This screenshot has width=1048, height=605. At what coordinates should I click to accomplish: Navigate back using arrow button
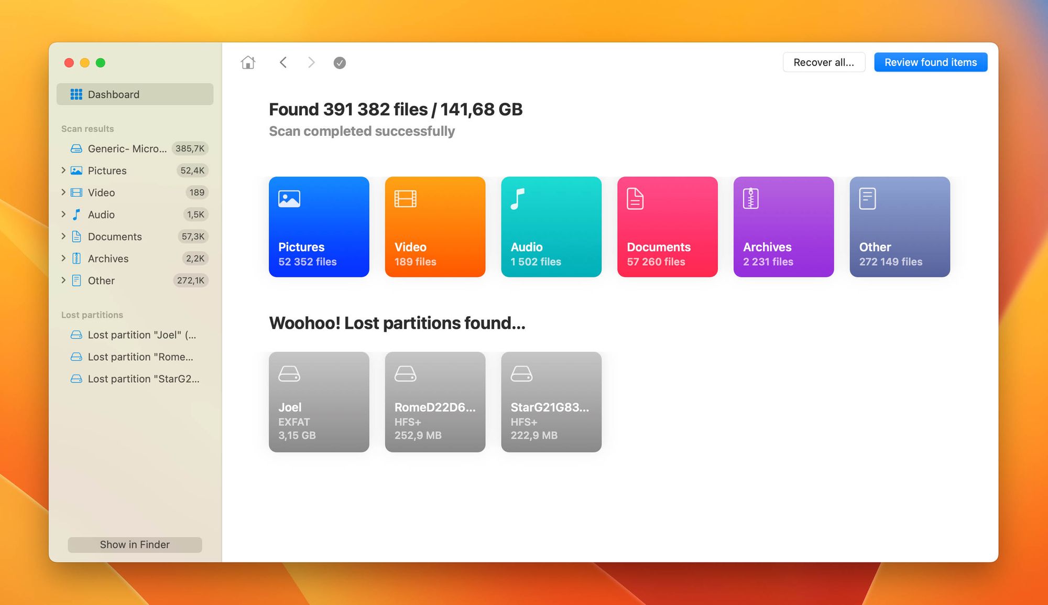(x=285, y=62)
